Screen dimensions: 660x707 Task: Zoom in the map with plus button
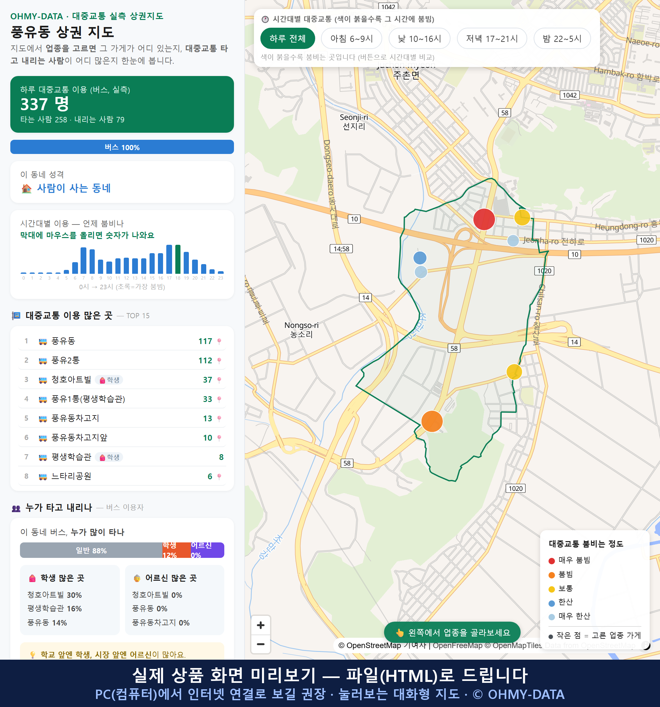tap(261, 625)
